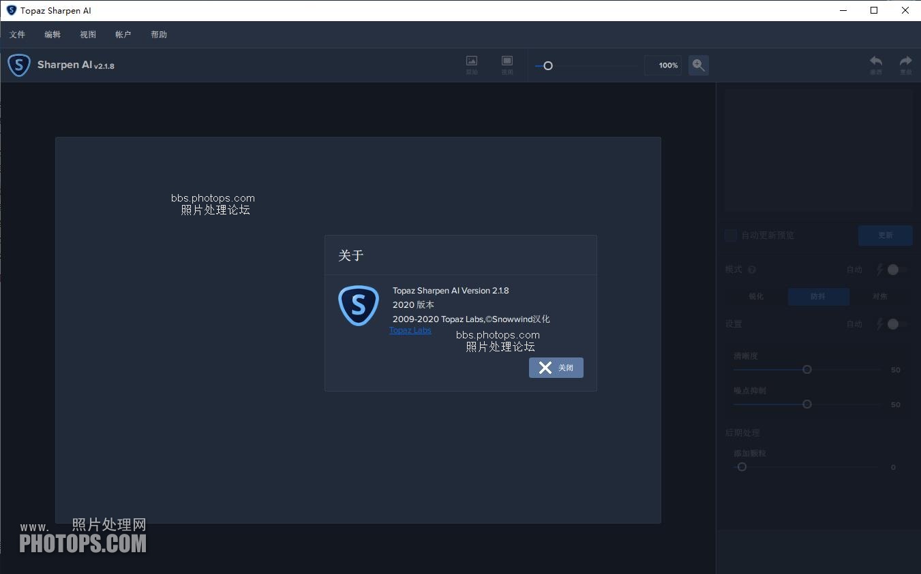Click the 噪点抑制 value 50
This screenshot has width=921, height=574.
tap(896, 405)
